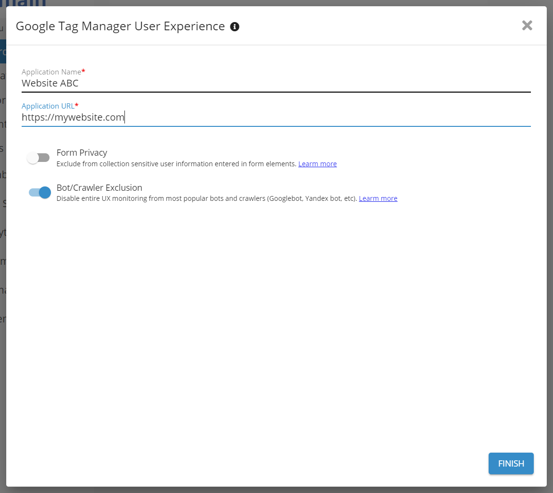553x493 pixels.
Task: Click the Form Privacy label text
Action: 82,152
